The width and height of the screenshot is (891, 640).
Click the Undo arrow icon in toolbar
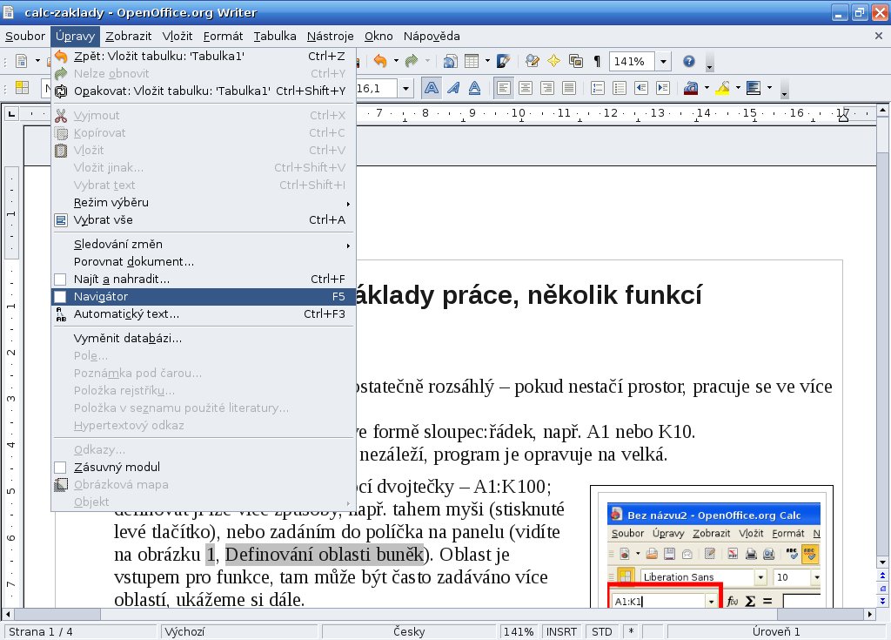[380, 61]
